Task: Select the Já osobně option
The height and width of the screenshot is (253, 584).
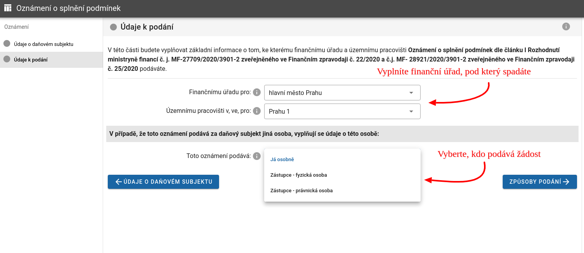Action: [x=282, y=160]
